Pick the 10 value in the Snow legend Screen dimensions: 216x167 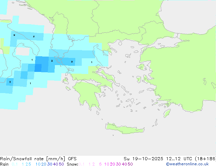tap(107, 164)
